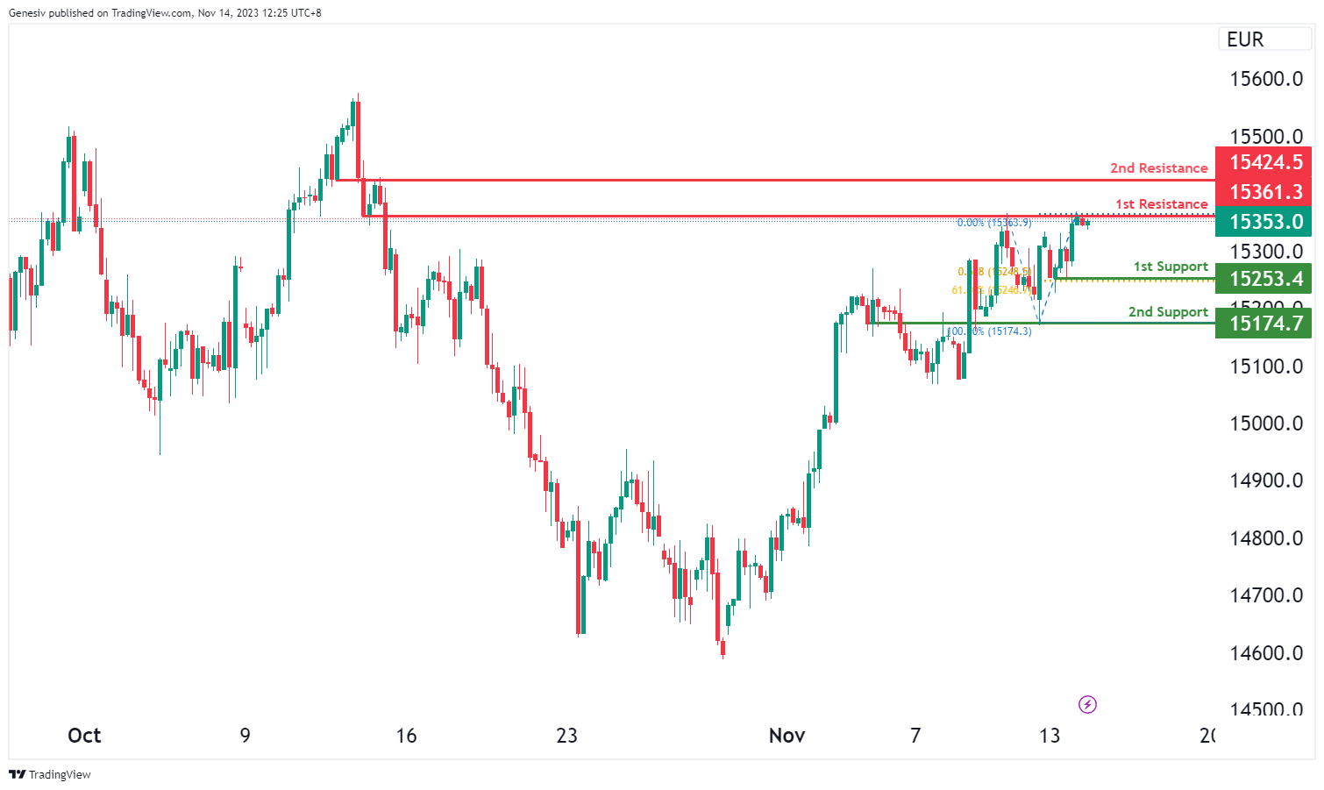Click the green 15174.7 price label
This screenshot has width=1324, height=790.
tap(1264, 324)
